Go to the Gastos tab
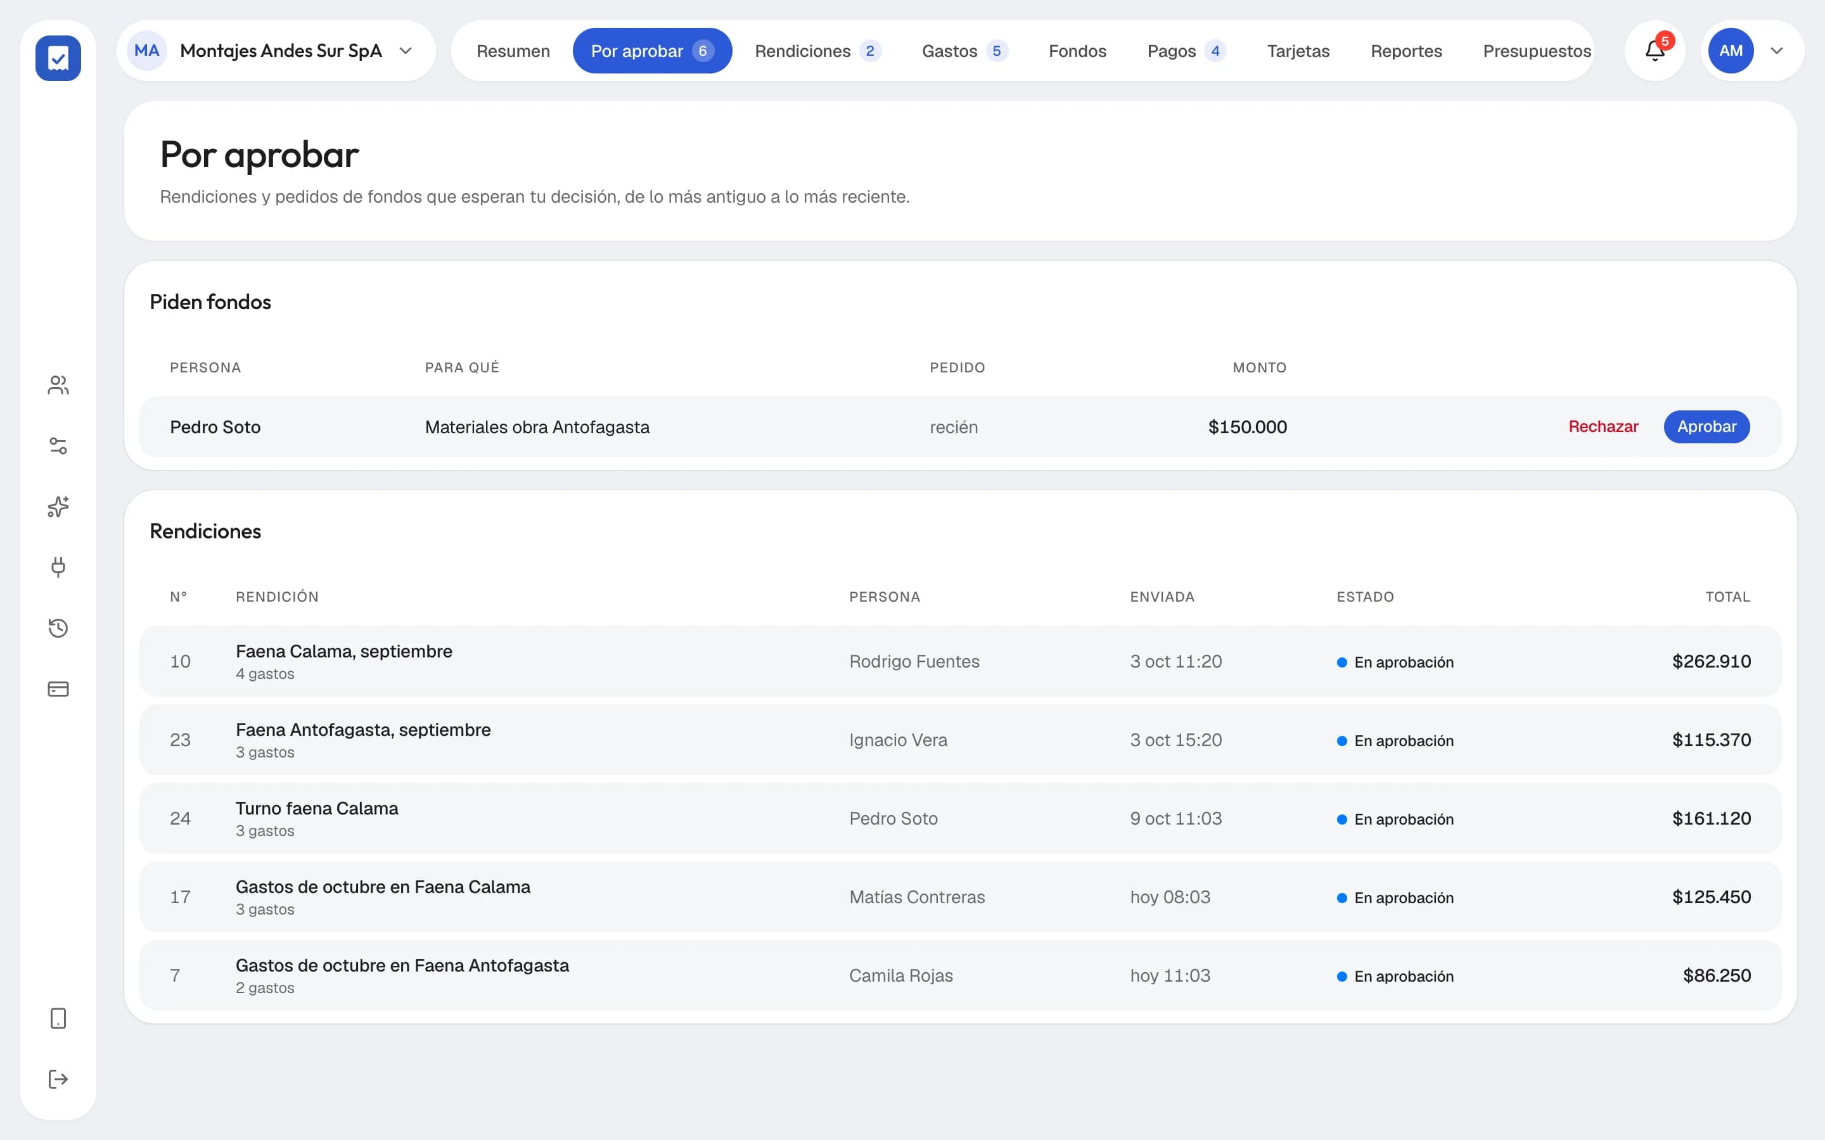 click(964, 51)
